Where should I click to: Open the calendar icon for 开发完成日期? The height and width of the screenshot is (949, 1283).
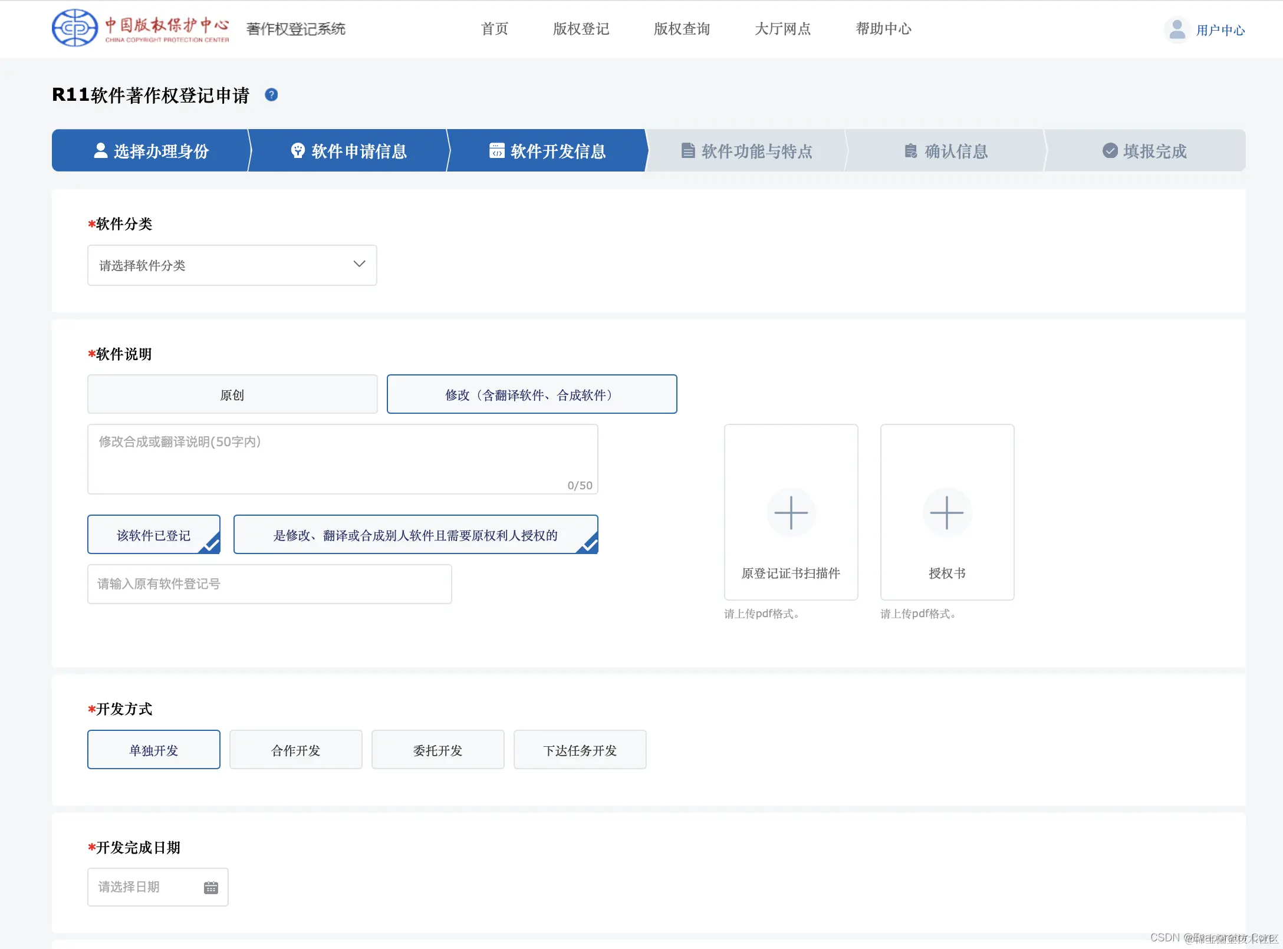click(x=210, y=887)
